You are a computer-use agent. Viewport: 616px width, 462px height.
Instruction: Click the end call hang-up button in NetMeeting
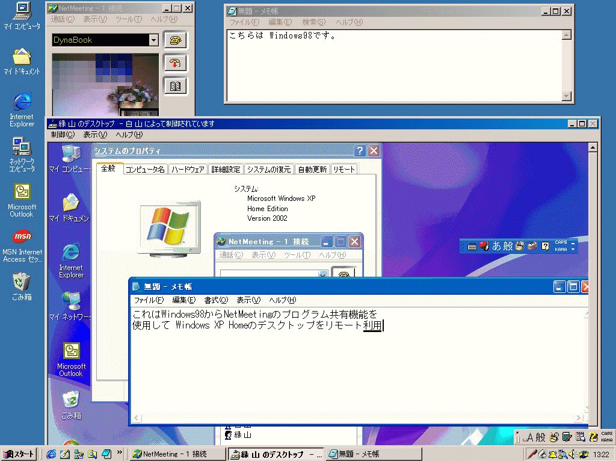[175, 63]
